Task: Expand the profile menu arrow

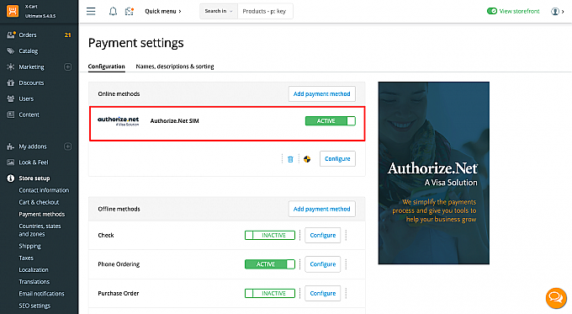Action: [563, 12]
